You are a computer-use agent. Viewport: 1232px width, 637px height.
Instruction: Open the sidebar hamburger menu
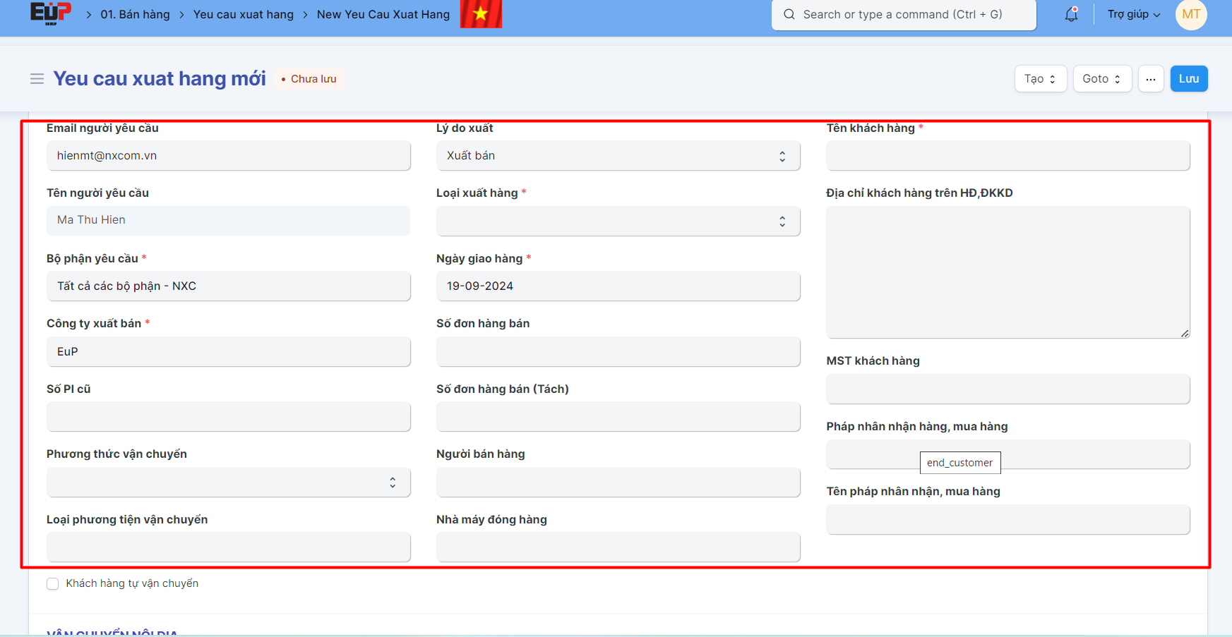tap(37, 78)
